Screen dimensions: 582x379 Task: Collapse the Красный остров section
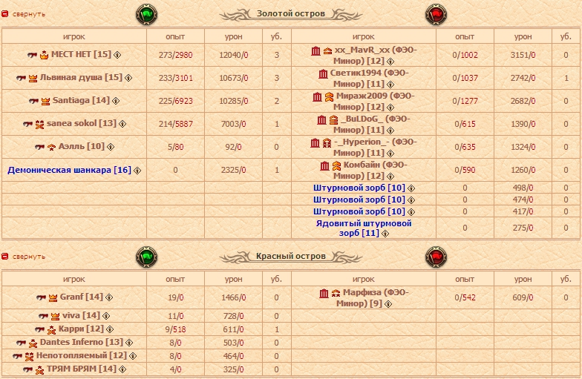click(24, 257)
